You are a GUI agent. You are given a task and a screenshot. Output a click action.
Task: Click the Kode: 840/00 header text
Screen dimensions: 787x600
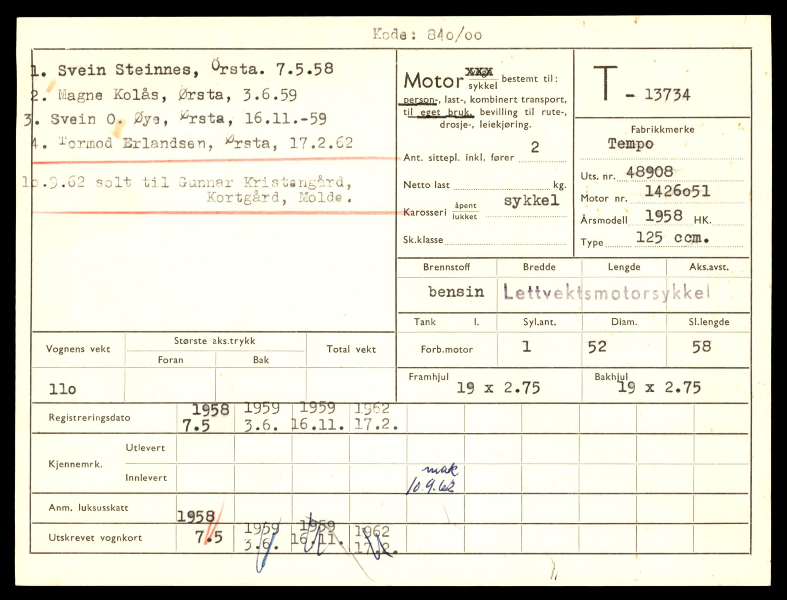[x=427, y=35]
